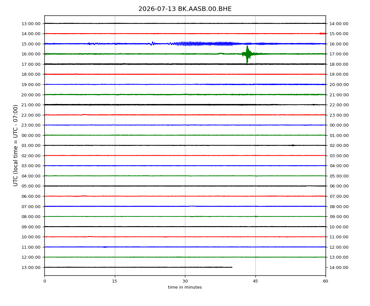Click the 13:00:00 label at top left
Image resolution: width=370 pixels, height=306 pixels.
(31, 24)
